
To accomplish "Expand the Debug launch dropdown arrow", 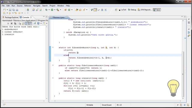I will coord(49,10).
